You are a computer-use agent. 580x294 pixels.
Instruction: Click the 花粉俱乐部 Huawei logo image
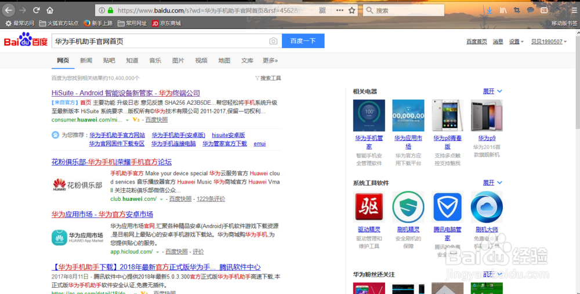[x=78, y=185]
